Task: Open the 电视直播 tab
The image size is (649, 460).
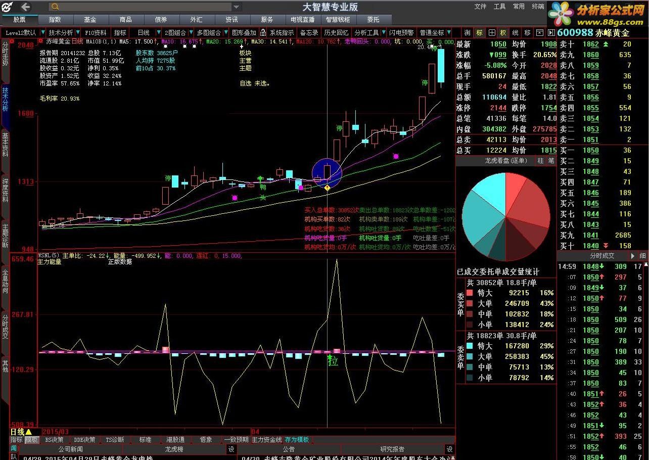Action: pyautogui.click(x=302, y=20)
